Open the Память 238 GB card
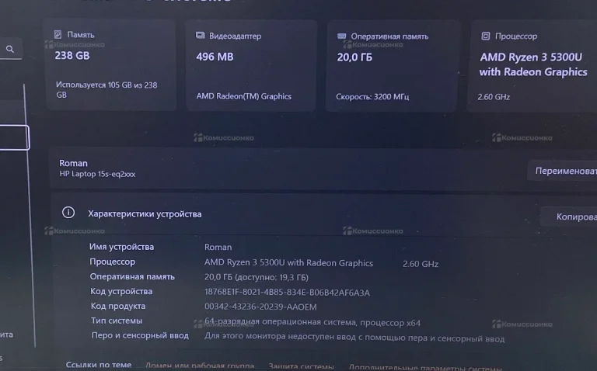The width and height of the screenshot is (597, 371). click(x=110, y=65)
